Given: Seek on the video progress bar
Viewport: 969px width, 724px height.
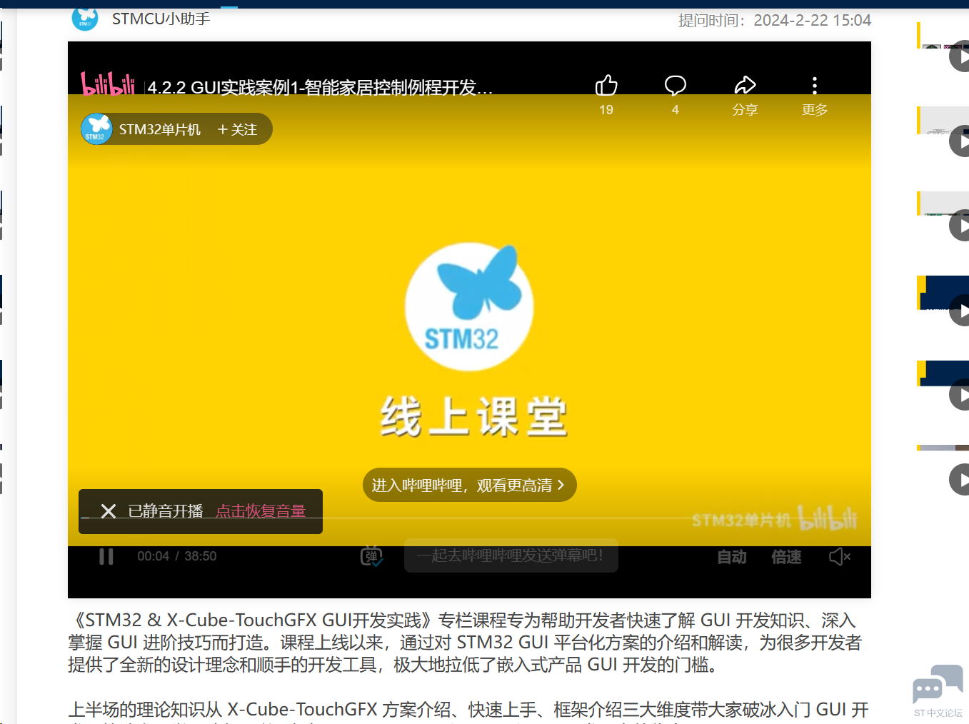Looking at the screenshot, I should pyautogui.click(x=469, y=518).
